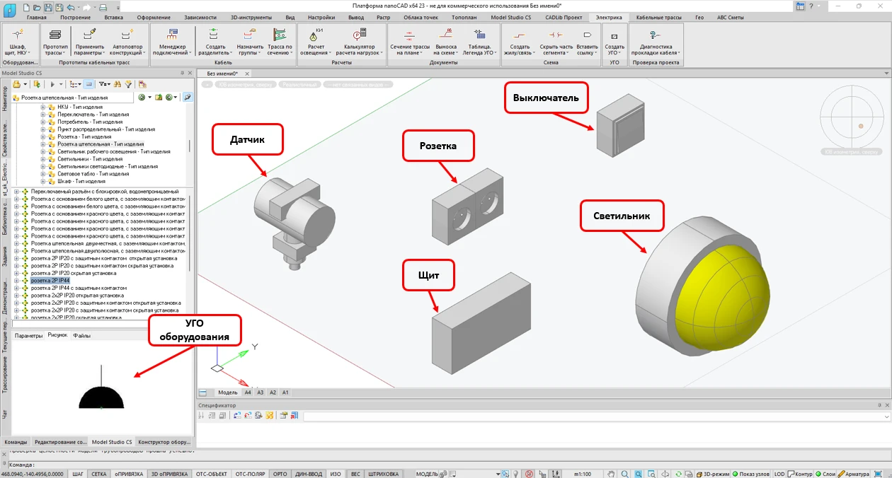This screenshot has height=478, width=892.
Task: Open the Менеджер подключений tool
Action: click(x=172, y=34)
